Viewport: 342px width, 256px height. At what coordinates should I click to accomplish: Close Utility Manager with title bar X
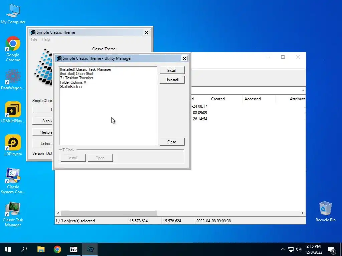[184, 58]
